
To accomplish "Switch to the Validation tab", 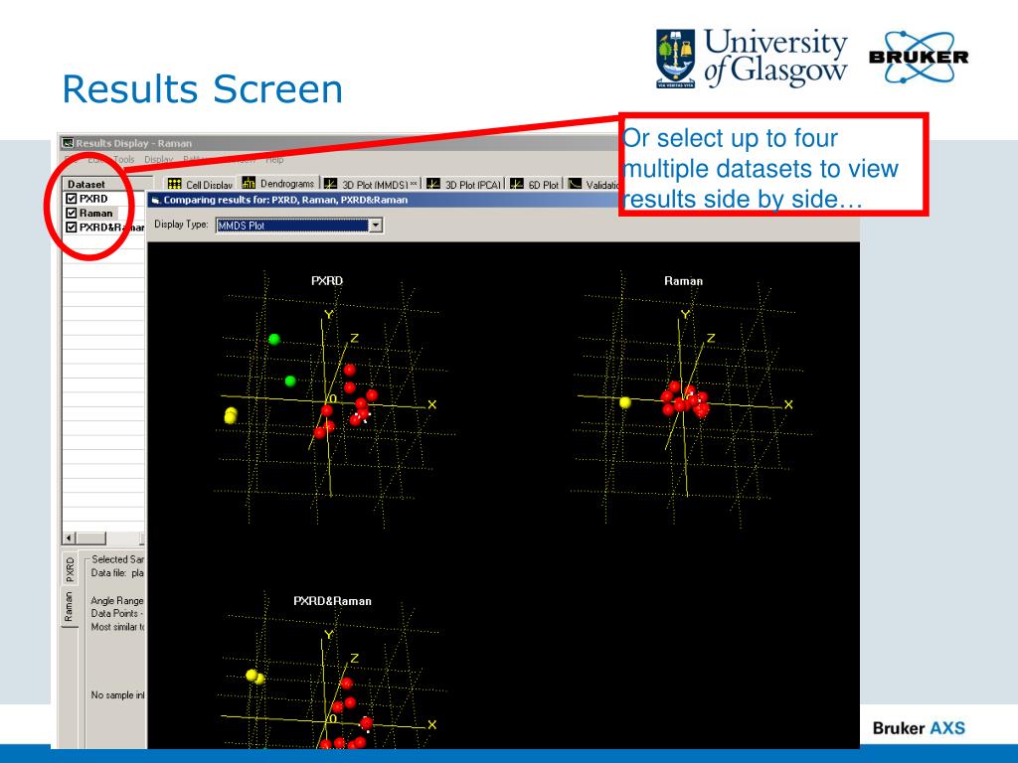I will (593, 184).
